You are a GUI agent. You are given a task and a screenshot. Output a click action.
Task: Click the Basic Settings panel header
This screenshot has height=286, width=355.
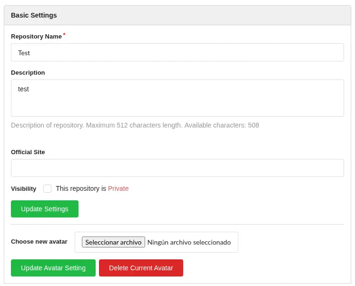coord(177,15)
